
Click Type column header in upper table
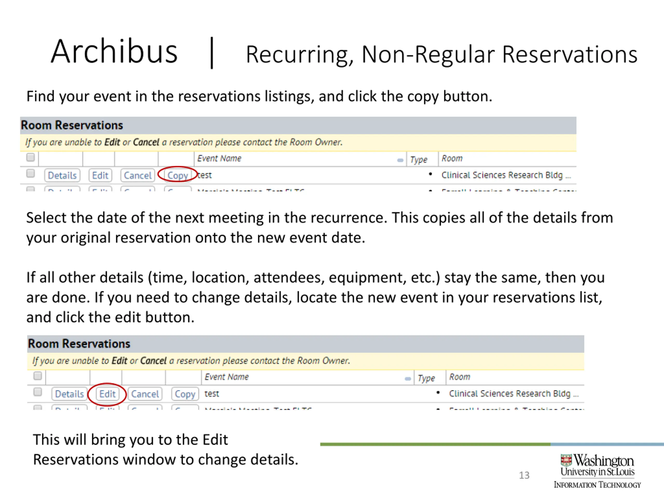pyautogui.click(x=419, y=160)
